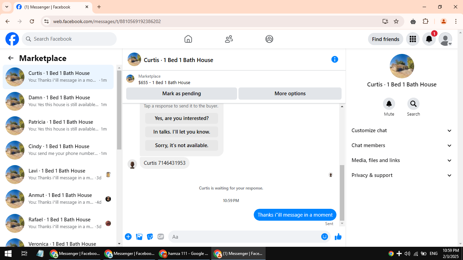
Task: Open the account profile avatar menu
Action: point(445,39)
